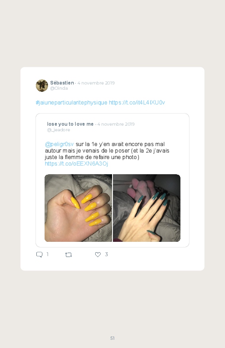Click Sébastien's 4 novembre 2019 date
Screen dimensions: 225x348
(x=96, y=83)
